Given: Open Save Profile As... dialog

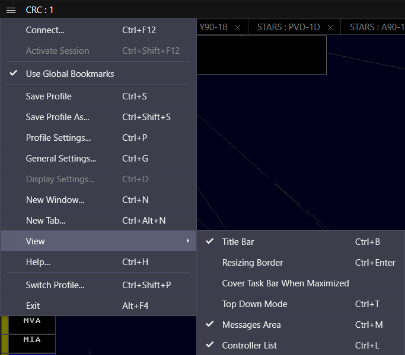Looking at the screenshot, I should pos(58,117).
